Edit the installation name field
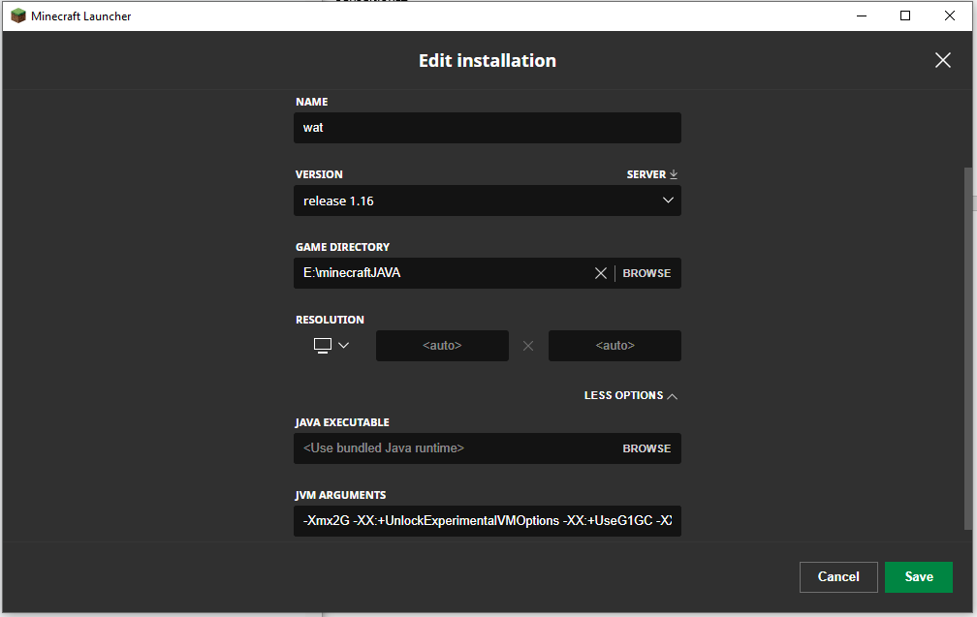The width and height of the screenshot is (977, 617). point(488,128)
